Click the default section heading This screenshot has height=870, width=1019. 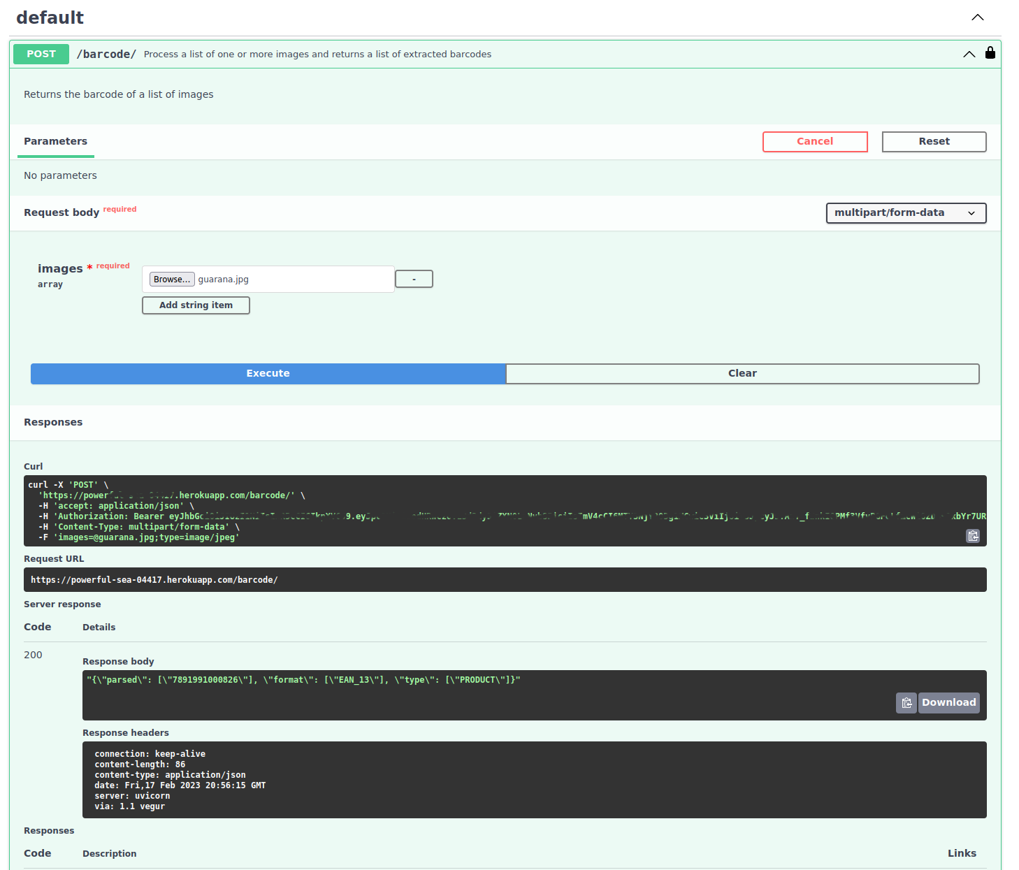[x=50, y=18]
